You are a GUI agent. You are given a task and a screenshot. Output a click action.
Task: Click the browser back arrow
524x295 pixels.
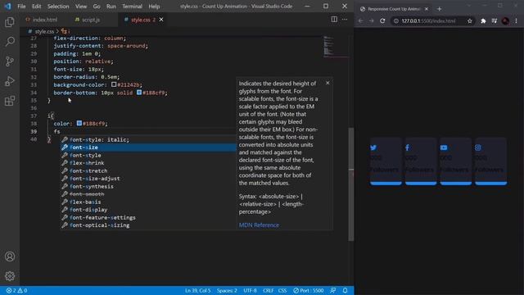point(360,20)
